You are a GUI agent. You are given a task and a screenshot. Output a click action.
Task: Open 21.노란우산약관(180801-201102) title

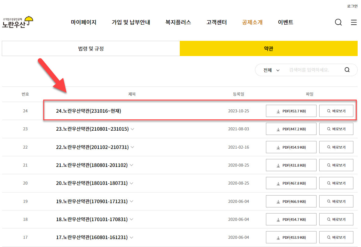92,165
